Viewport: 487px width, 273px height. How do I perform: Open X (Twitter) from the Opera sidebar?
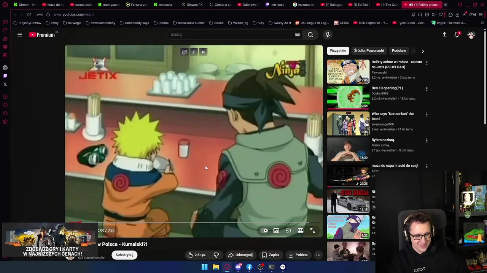5,84
